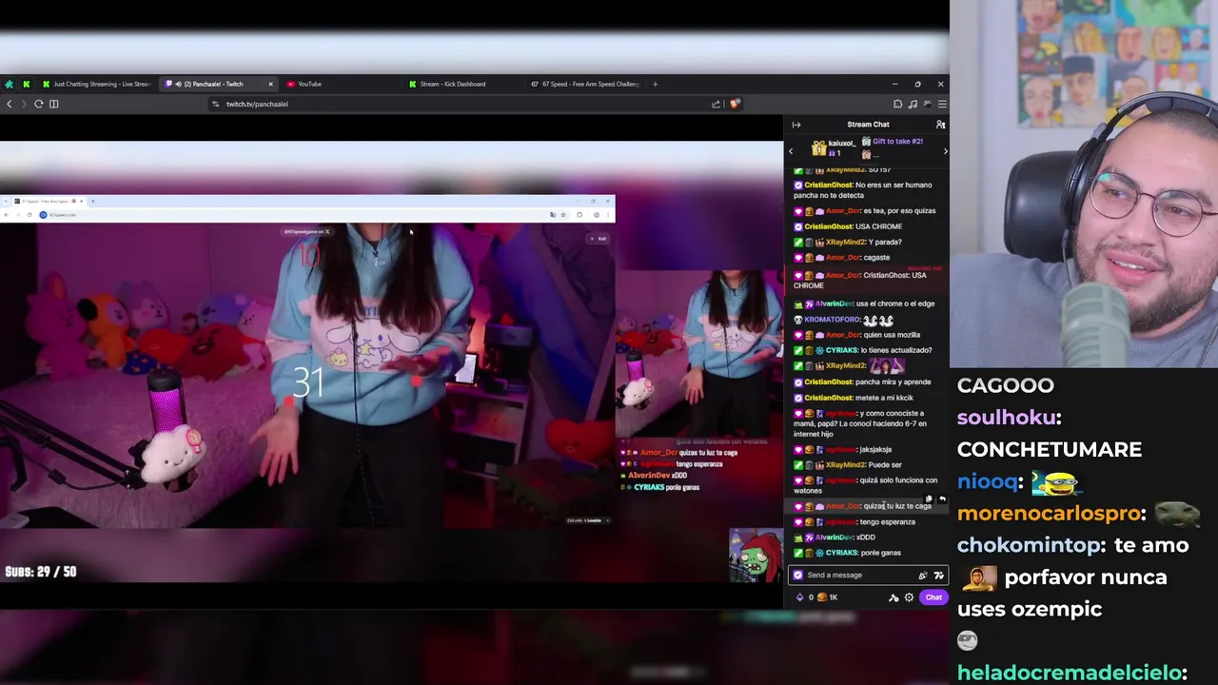This screenshot has height=685, width=1218.
Task: Open the browser hamburger menu
Action: tap(942, 104)
